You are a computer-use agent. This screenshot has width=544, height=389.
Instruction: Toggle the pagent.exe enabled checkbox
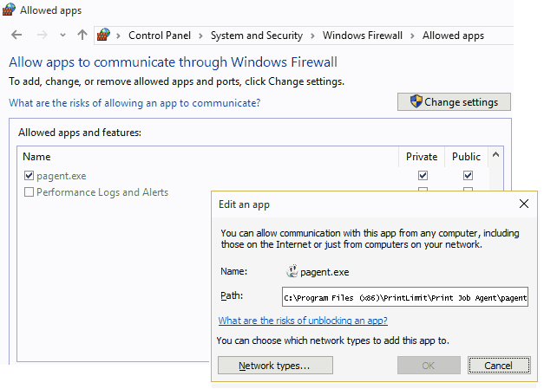[29, 176]
